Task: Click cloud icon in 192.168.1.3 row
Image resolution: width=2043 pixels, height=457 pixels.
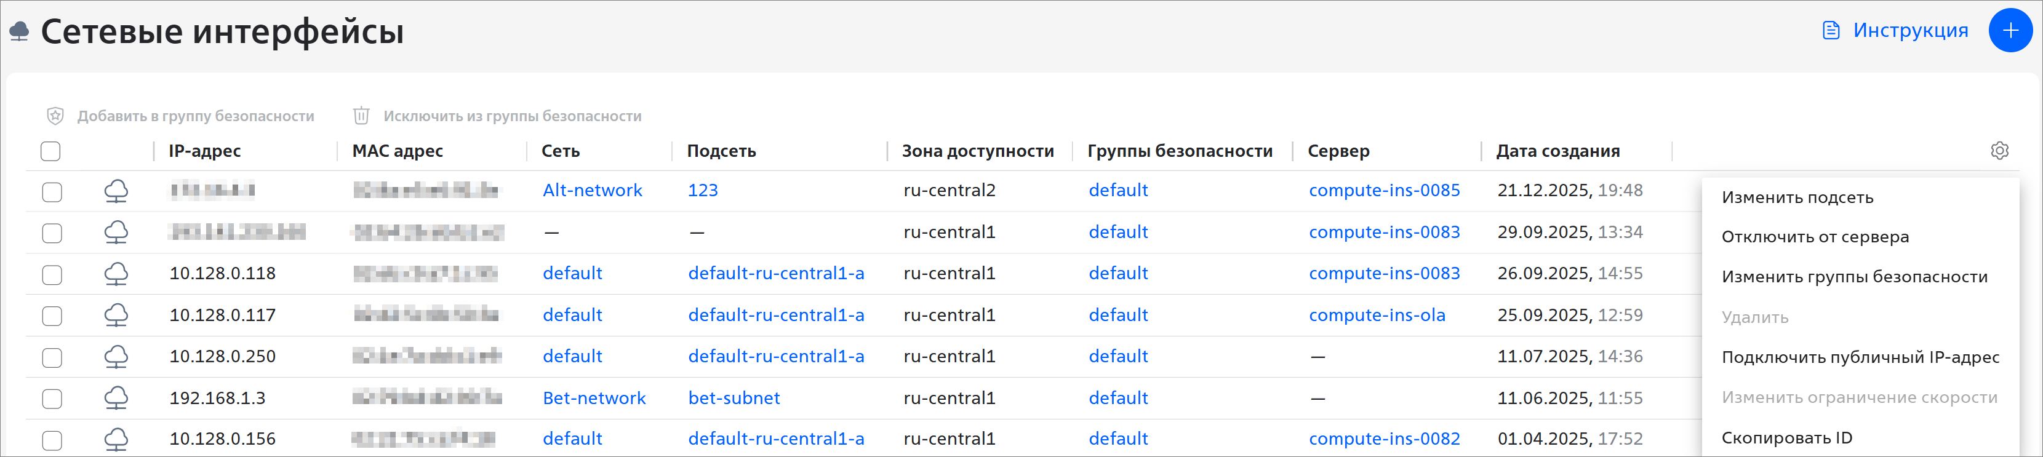Action: (x=116, y=399)
